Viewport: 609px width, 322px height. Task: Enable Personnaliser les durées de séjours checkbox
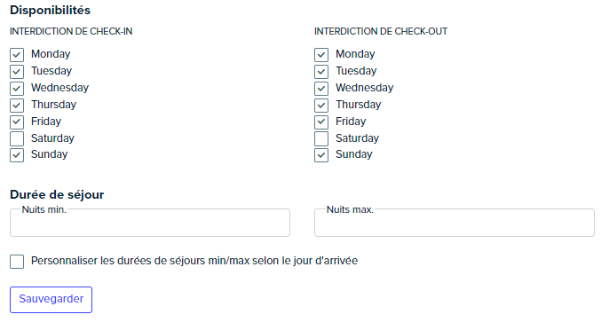pos(17,262)
